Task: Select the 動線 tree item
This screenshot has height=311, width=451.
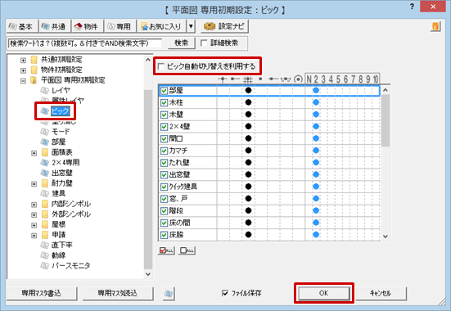Action: coord(59,255)
